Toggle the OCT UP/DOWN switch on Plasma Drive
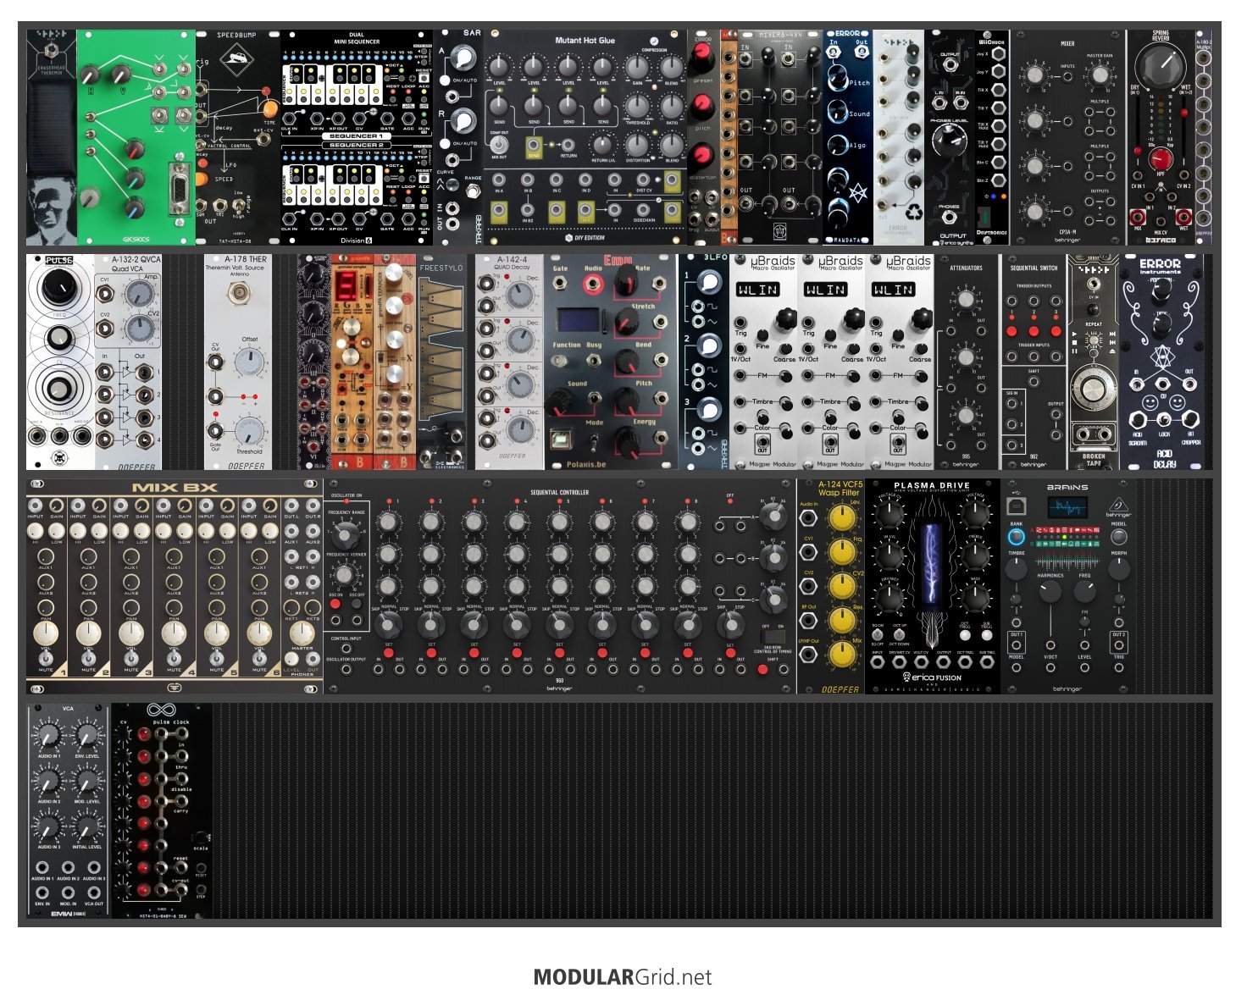Viewport: 1247px width, 995px height. pos(899,634)
